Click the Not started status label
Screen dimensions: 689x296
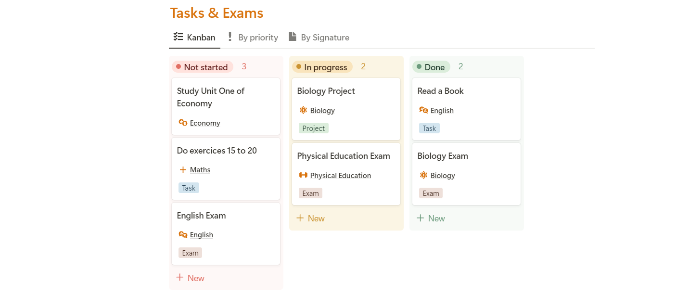(x=203, y=67)
